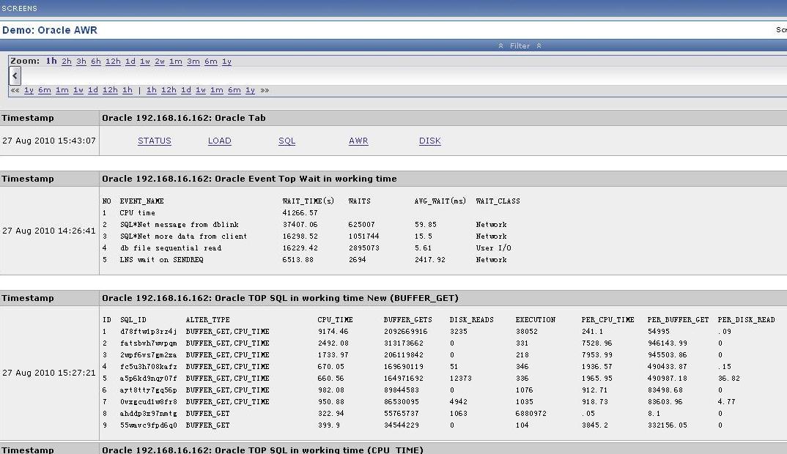Viewport: 787px width, 454px height.
Task: Open the STATUS Oracle tab
Action: 154,141
